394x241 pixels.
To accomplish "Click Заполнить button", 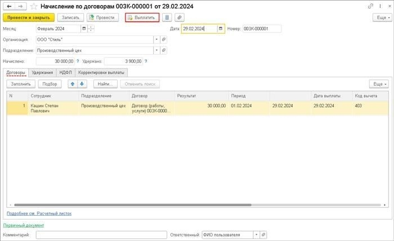I will click(21, 84).
